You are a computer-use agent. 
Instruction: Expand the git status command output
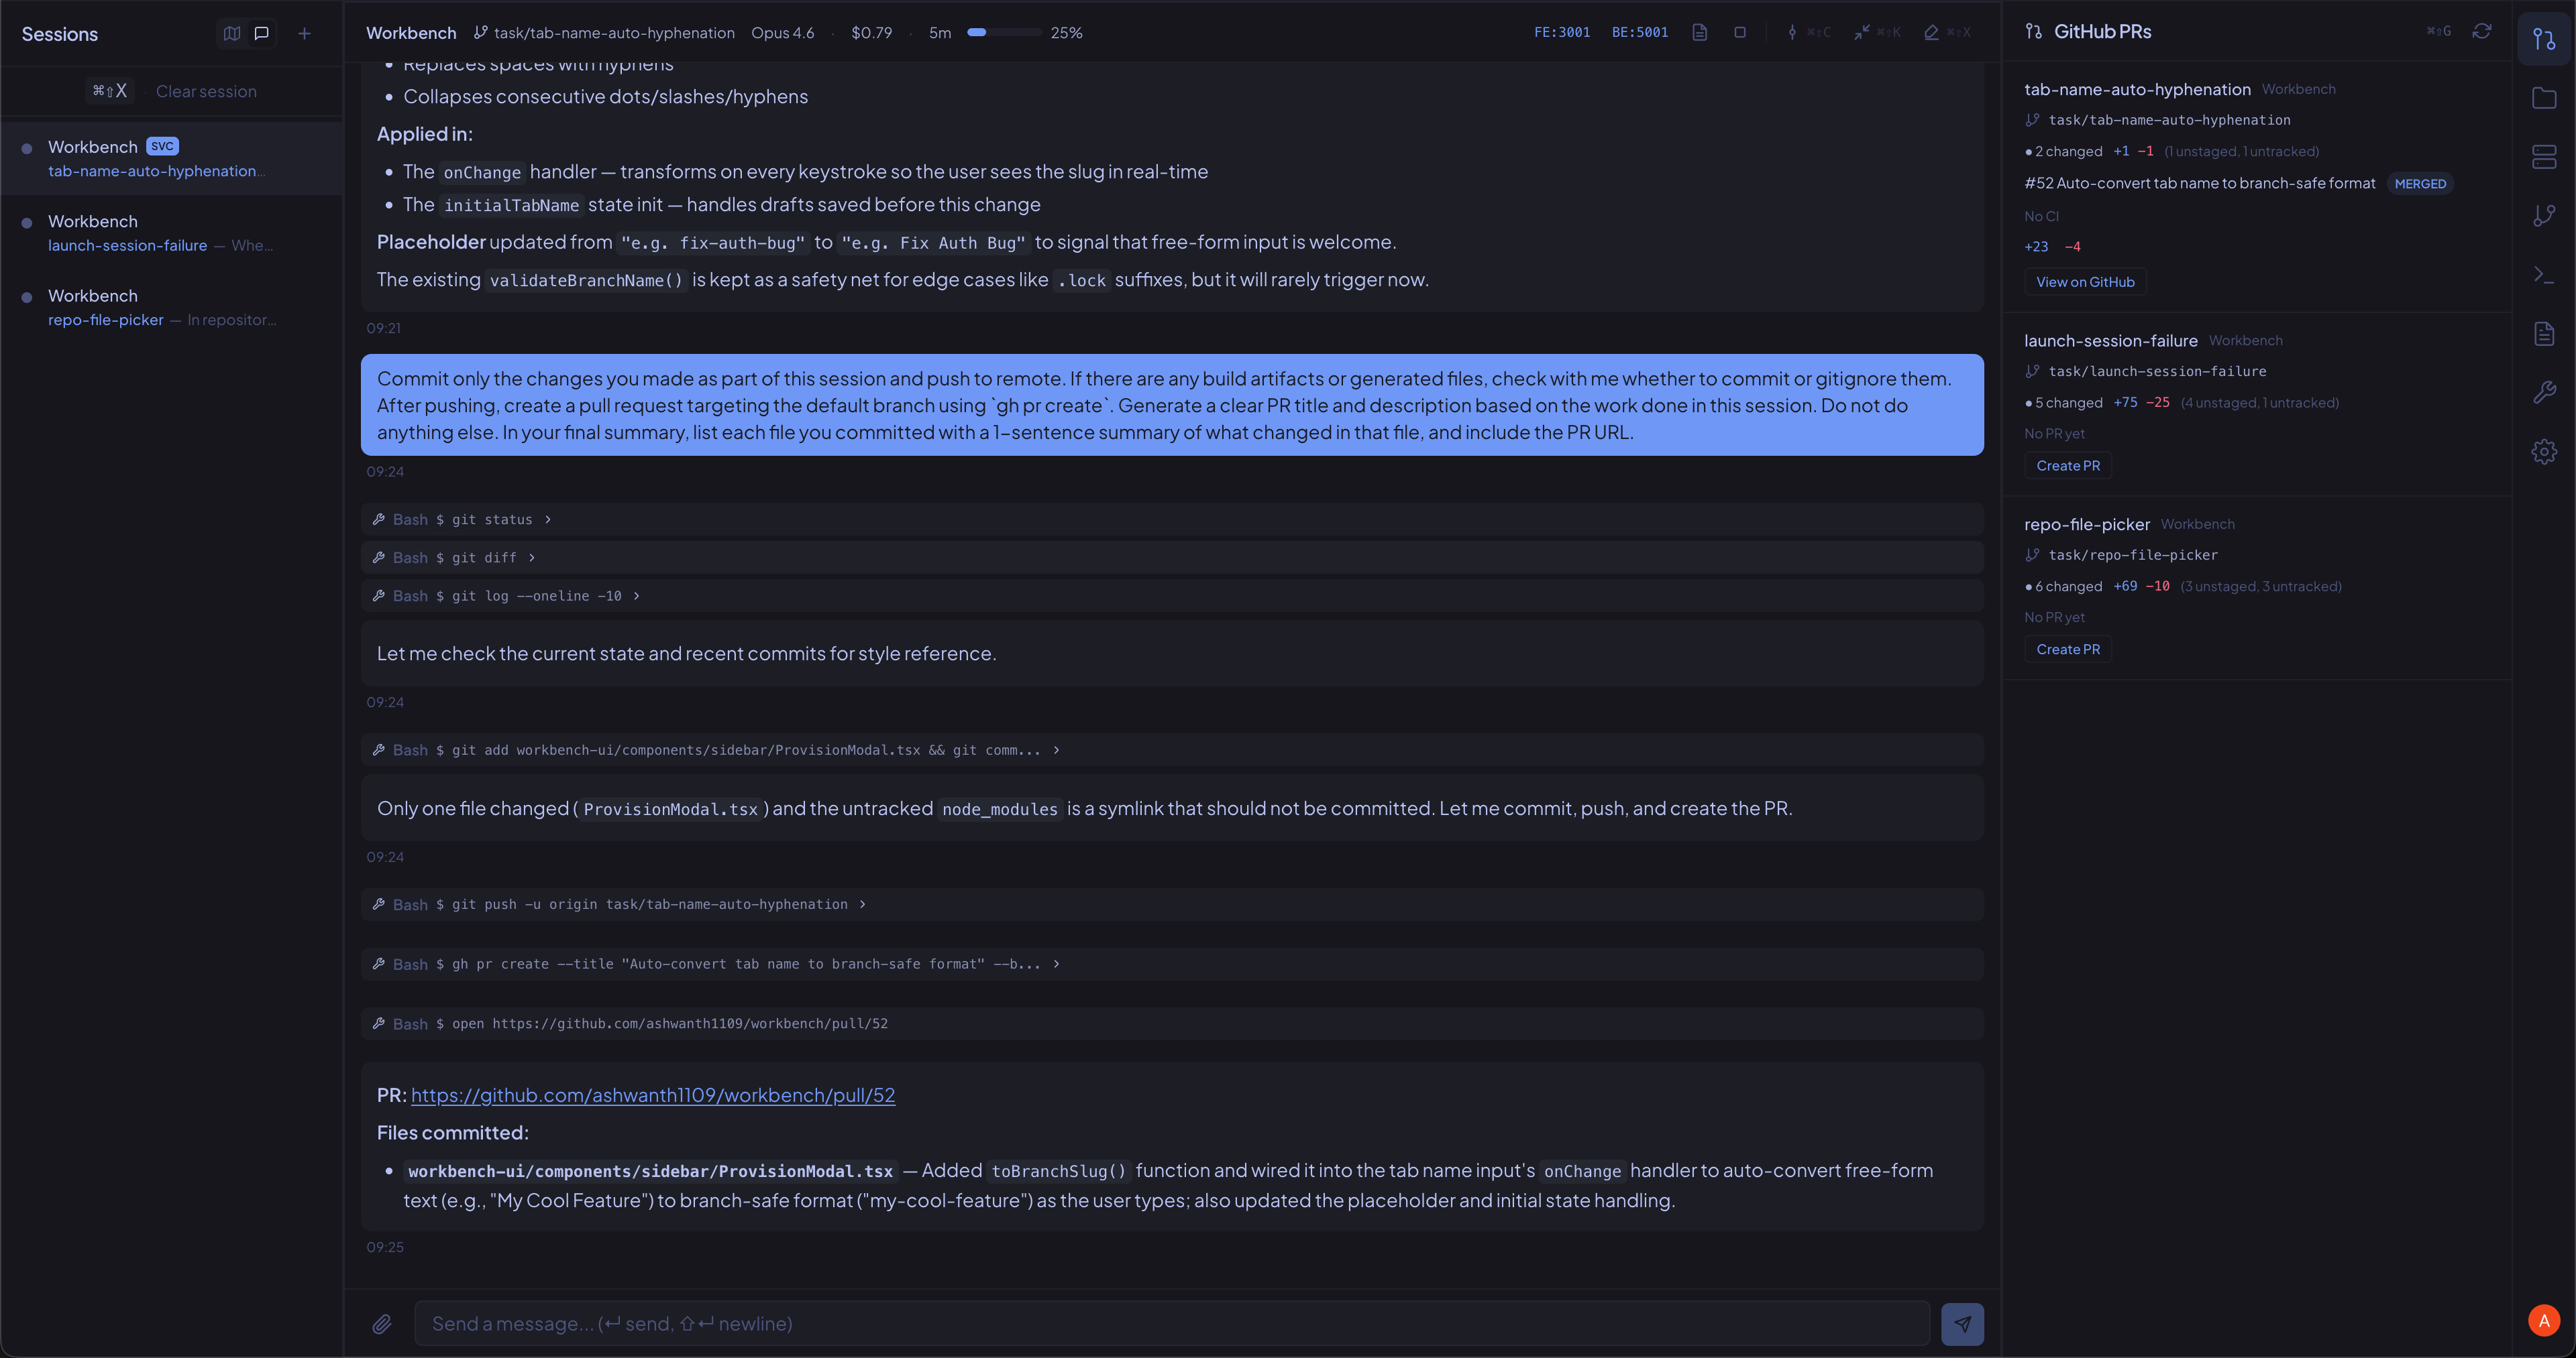[x=547, y=519]
